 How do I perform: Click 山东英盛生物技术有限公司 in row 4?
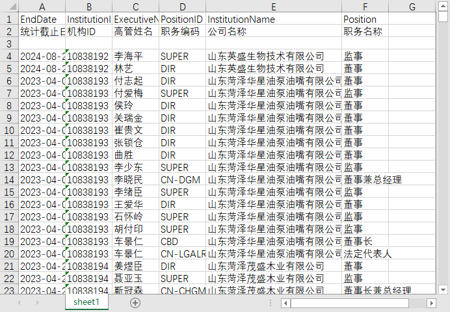[x=274, y=56]
